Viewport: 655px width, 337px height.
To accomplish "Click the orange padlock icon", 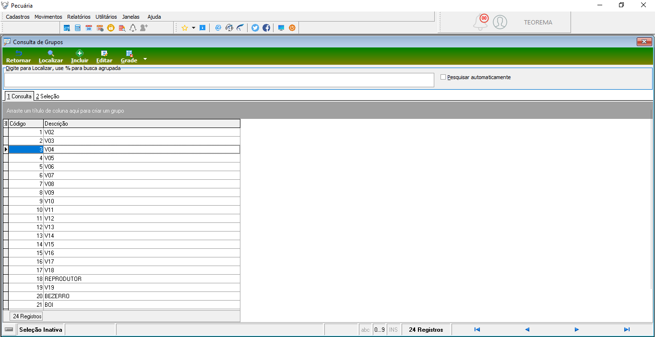I will [111, 28].
